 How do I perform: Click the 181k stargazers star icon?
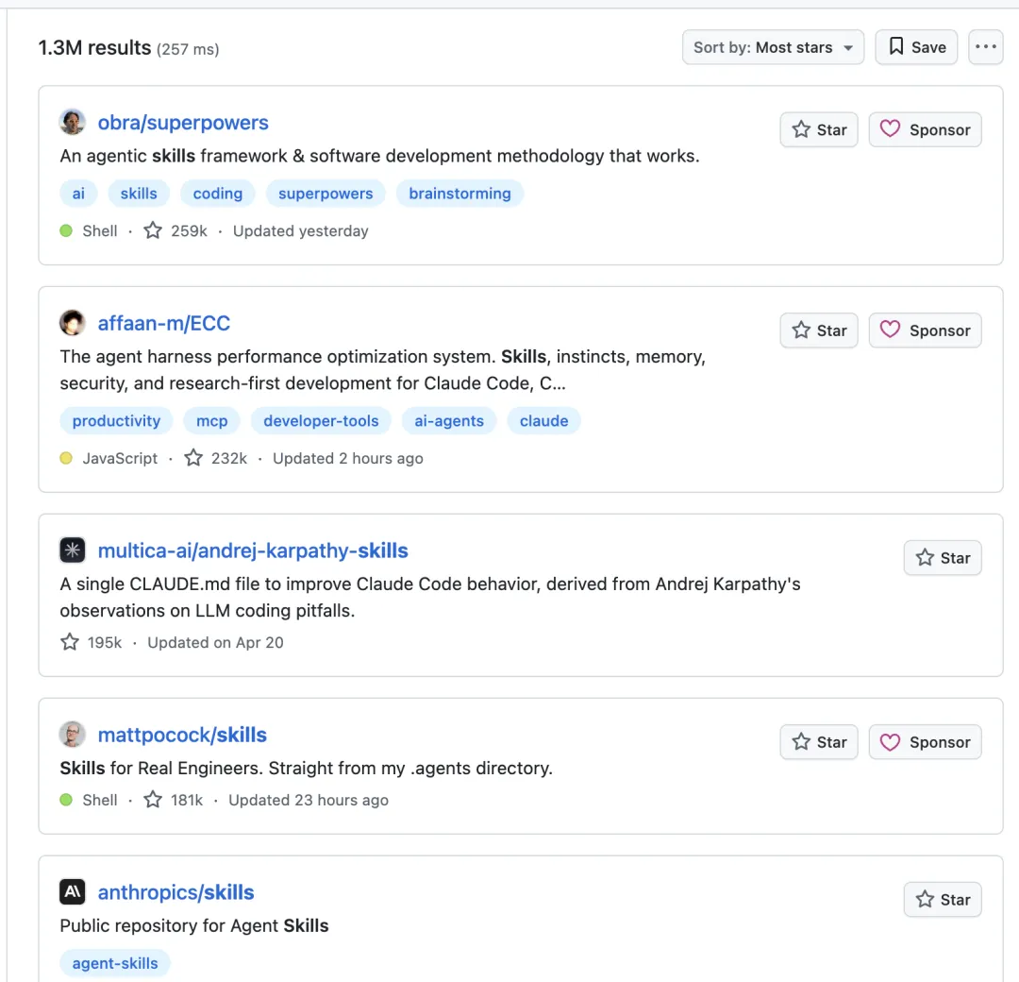(x=153, y=799)
